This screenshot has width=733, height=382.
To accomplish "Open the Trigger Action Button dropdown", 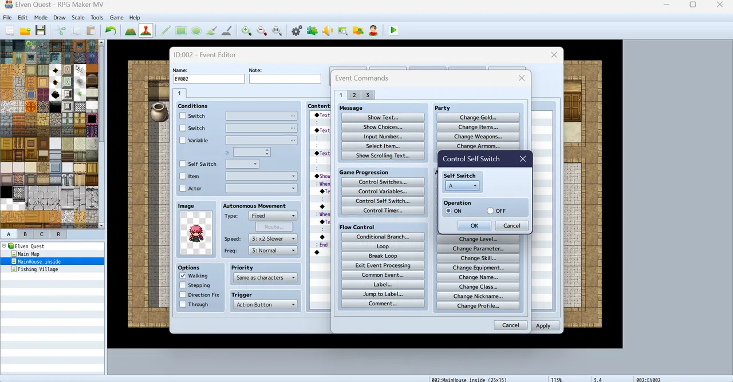I will [x=265, y=305].
